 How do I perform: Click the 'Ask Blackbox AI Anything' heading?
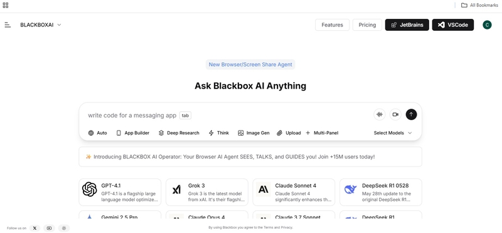pos(250,86)
